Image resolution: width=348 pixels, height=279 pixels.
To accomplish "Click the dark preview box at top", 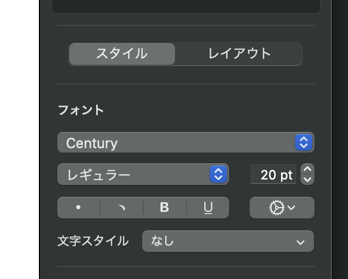I will pyautogui.click(x=185, y=5).
